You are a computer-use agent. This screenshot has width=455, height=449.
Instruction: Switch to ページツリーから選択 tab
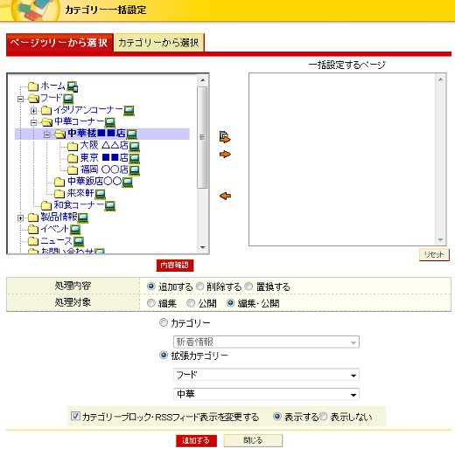click(x=59, y=43)
